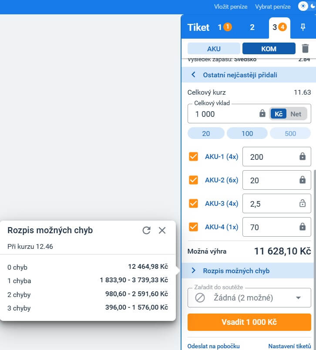This screenshot has width=316, height=350.
Task: Switch to KOM ticket mode
Action: (269, 49)
